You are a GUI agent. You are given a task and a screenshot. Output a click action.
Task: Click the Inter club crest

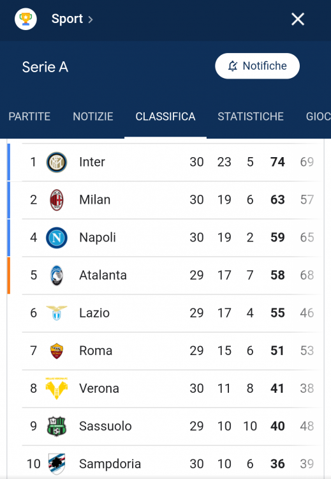point(56,162)
